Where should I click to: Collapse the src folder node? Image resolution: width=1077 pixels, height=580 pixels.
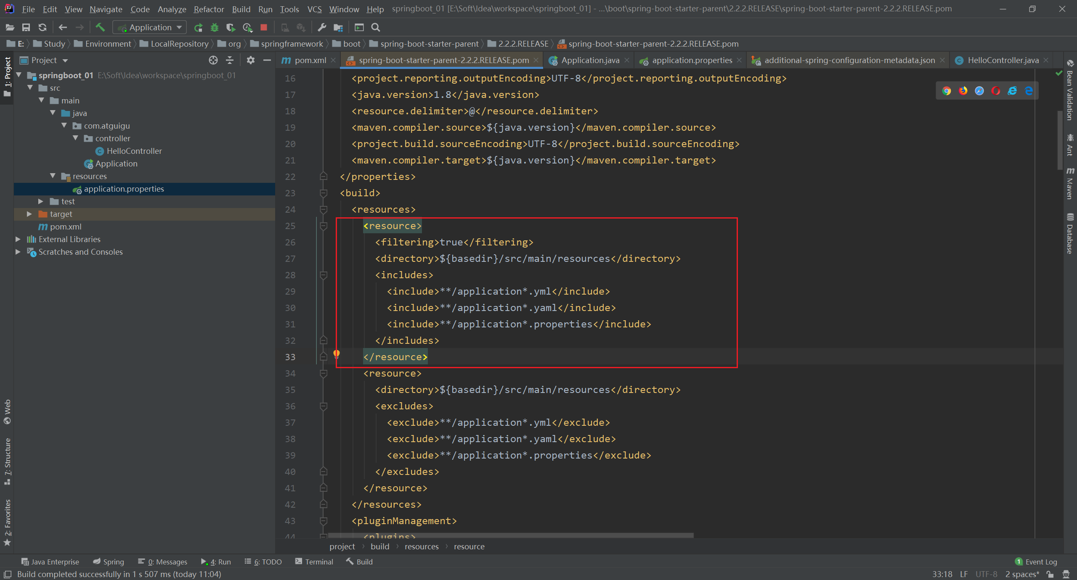click(30, 88)
